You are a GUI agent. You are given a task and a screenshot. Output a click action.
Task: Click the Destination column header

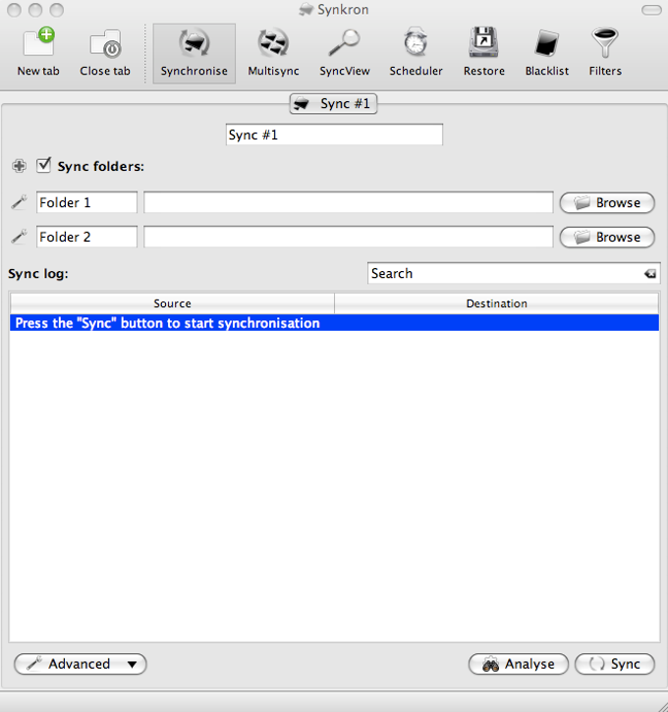coord(497,303)
